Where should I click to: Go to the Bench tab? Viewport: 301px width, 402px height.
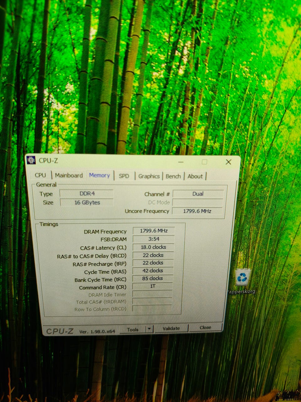tap(173, 176)
